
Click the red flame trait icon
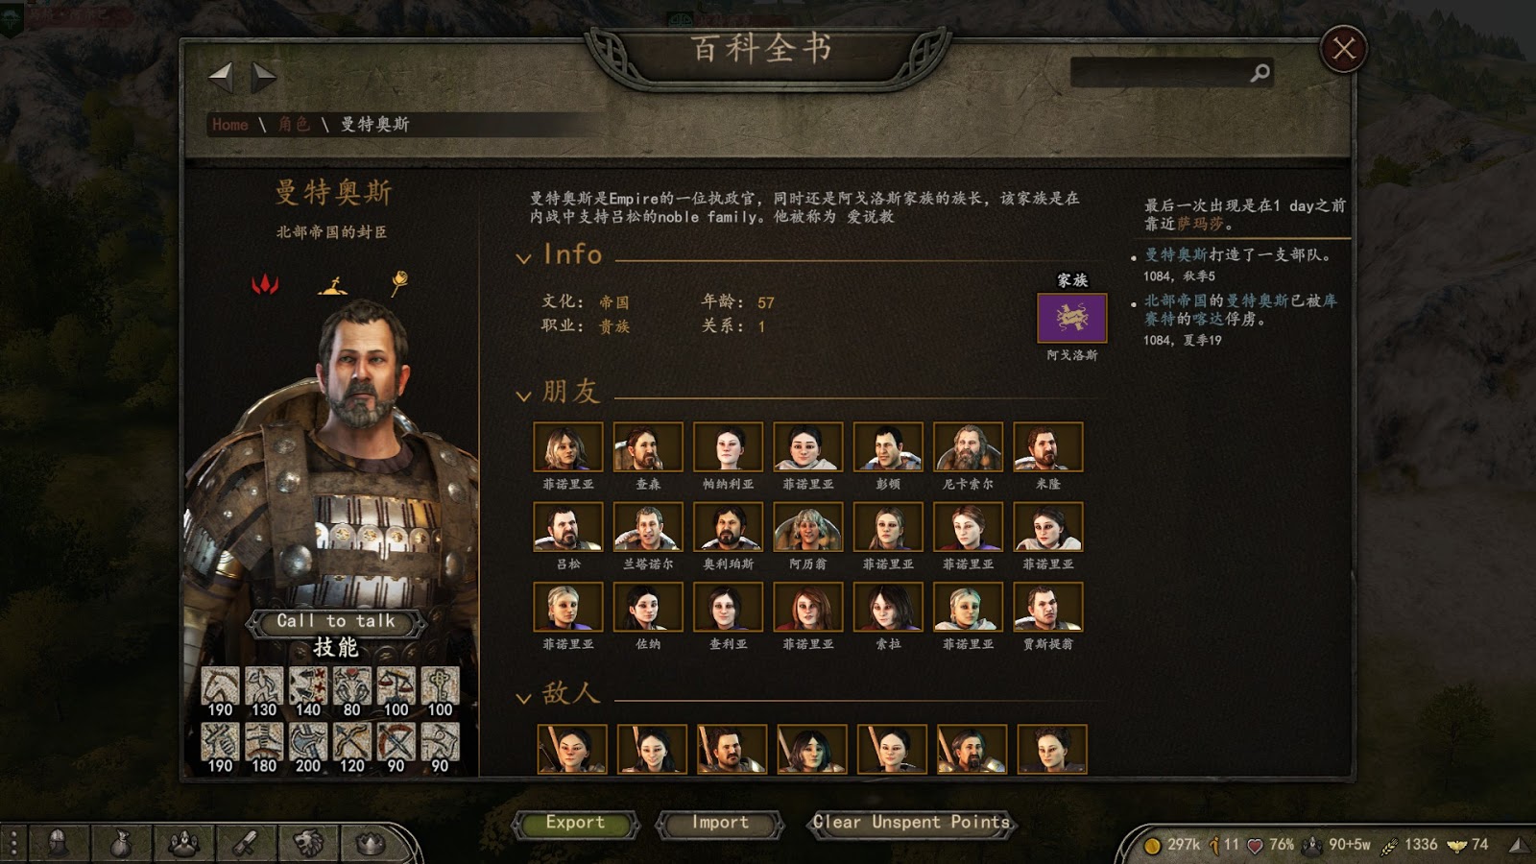265,283
